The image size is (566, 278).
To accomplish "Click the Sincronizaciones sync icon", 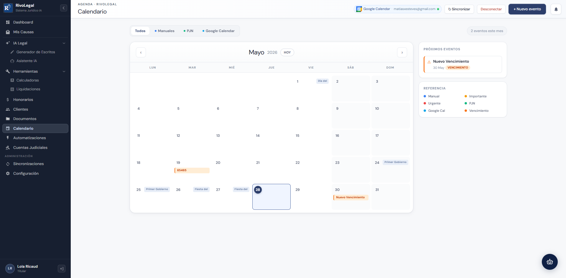I will (8, 164).
